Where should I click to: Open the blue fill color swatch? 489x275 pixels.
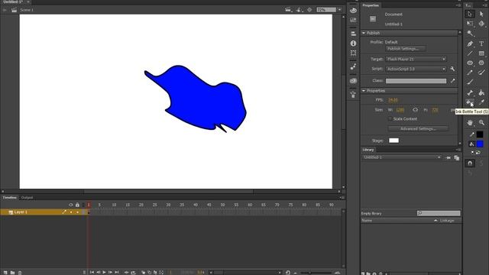(x=480, y=144)
